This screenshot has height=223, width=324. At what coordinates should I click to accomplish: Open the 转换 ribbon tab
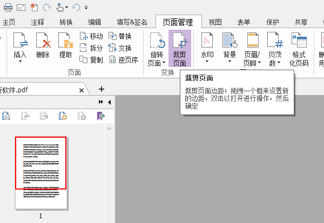[66, 22]
